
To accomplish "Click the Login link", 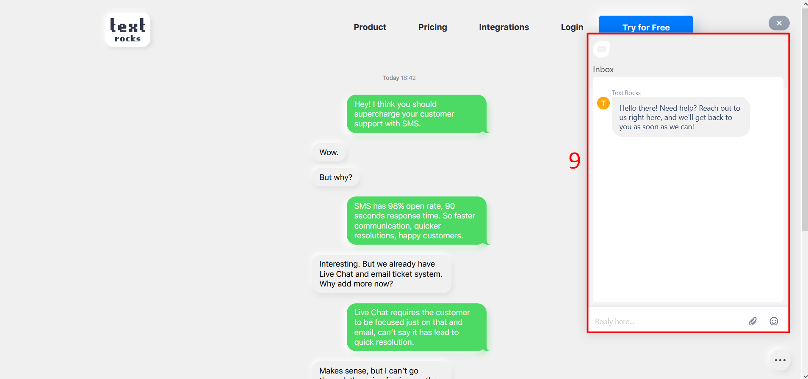I will pos(572,27).
